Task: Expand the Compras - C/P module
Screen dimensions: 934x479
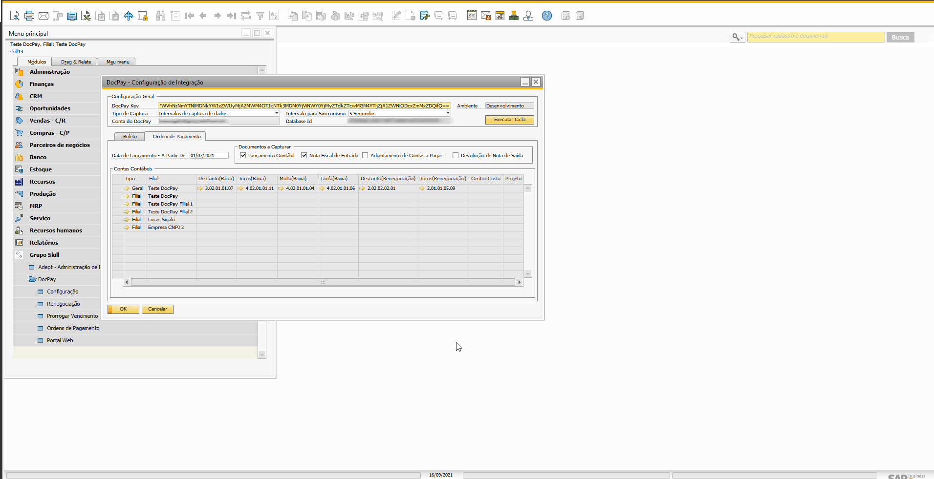Action: coord(49,133)
